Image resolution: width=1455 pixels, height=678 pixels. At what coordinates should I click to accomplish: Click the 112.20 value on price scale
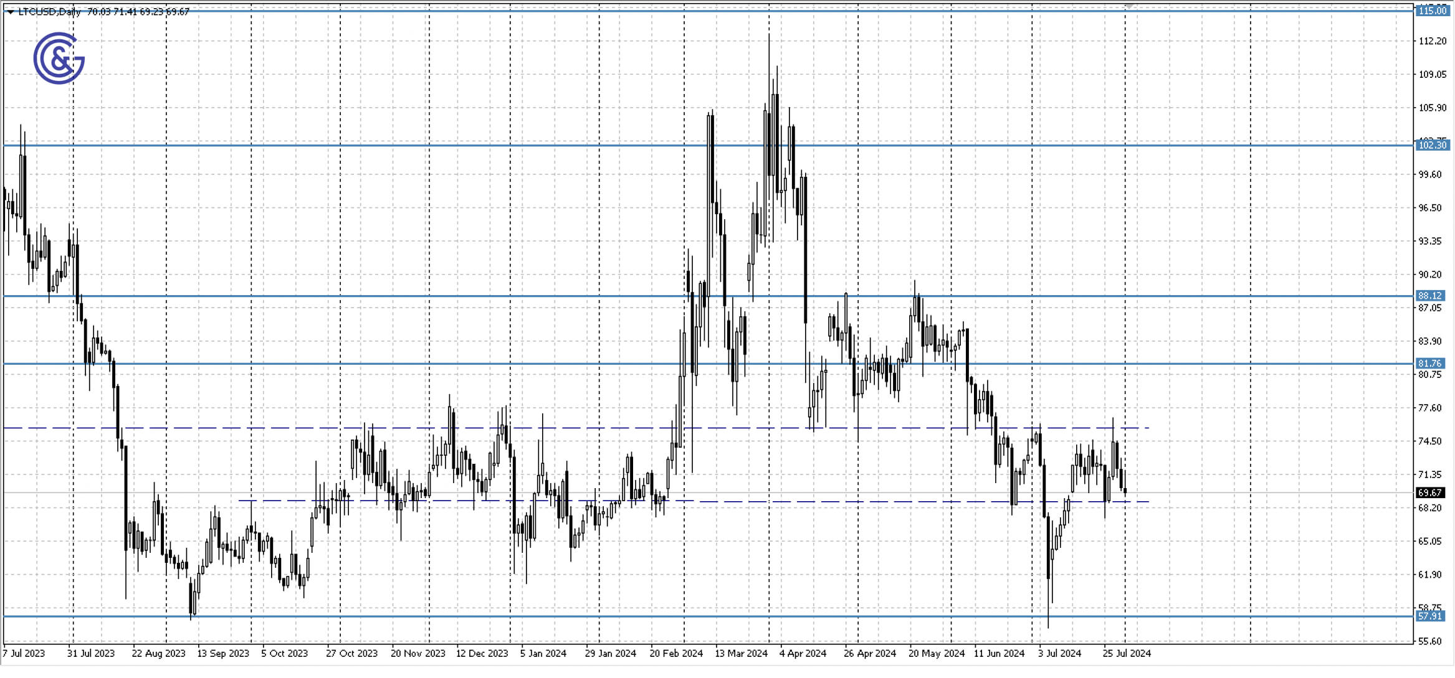(x=1432, y=41)
